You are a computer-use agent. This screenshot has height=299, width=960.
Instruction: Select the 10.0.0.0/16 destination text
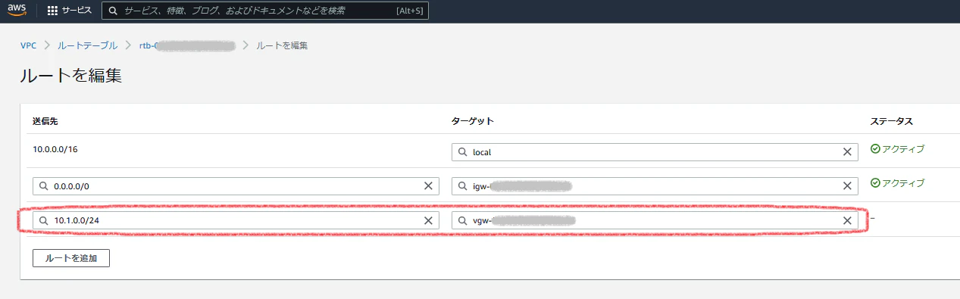click(55, 149)
